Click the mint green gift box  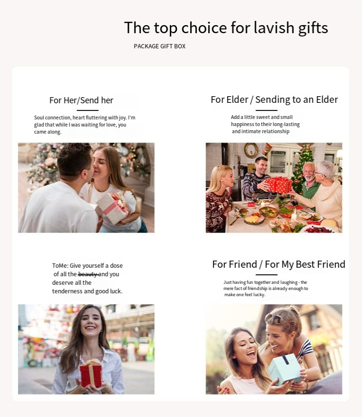pyautogui.click(x=284, y=370)
